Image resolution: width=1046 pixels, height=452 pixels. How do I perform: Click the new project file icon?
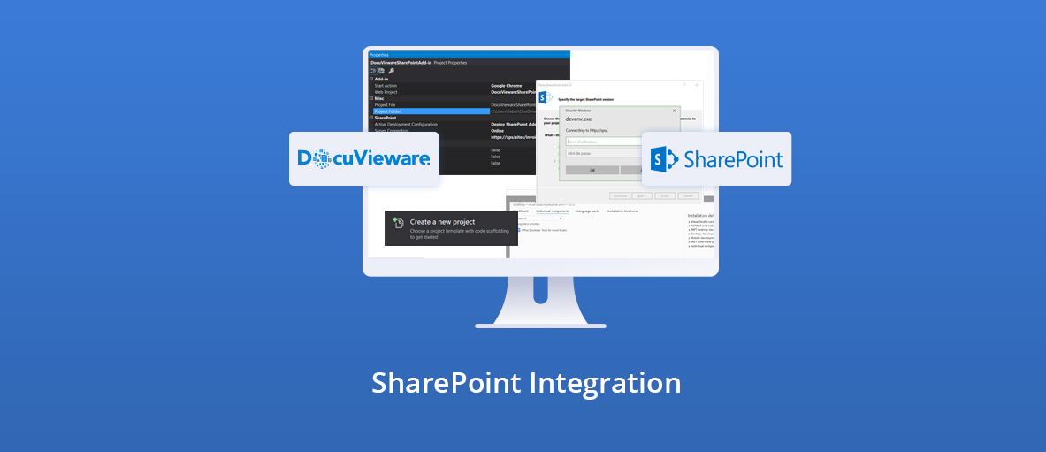[x=398, y=222]
